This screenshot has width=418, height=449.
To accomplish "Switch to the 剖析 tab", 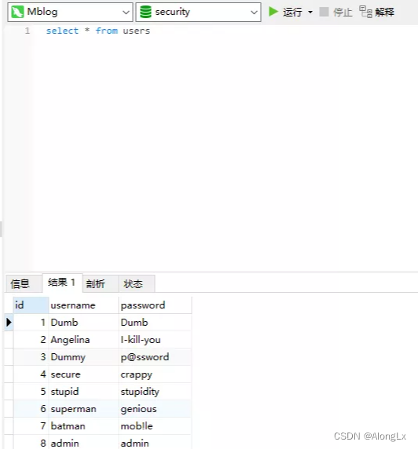I will [x=101, y=284].
